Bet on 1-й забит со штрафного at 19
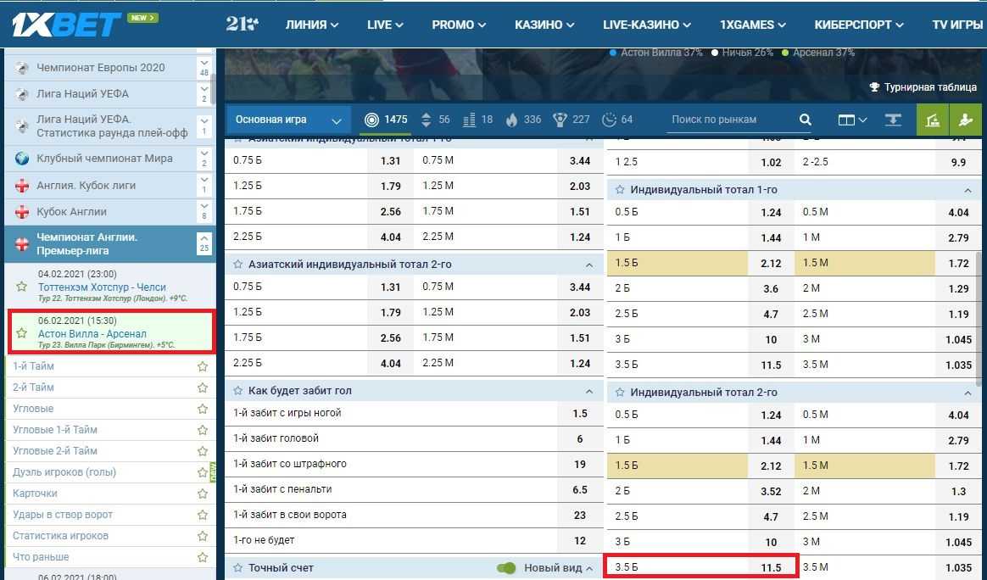Viewport: 987px width, 580px height. click(580, 464)
